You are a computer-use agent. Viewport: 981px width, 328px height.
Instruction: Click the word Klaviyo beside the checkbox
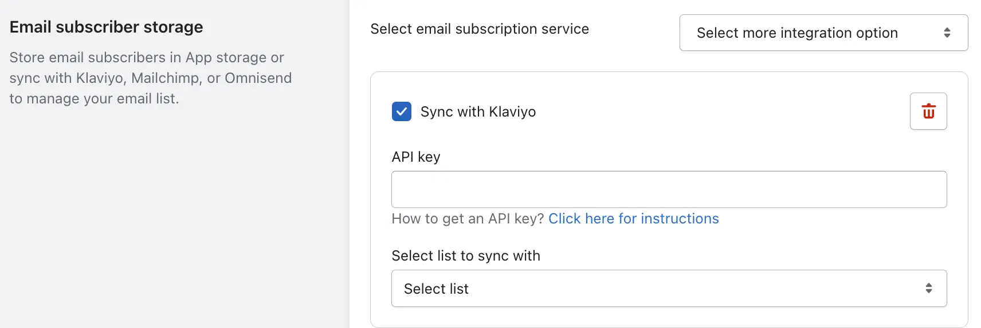512,111
